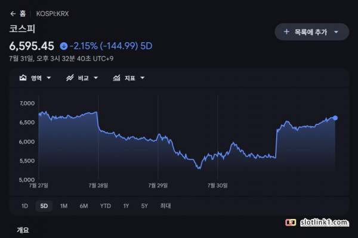Click the plus icon in 목록에 추가
The image size is (358, 238).
286,32
